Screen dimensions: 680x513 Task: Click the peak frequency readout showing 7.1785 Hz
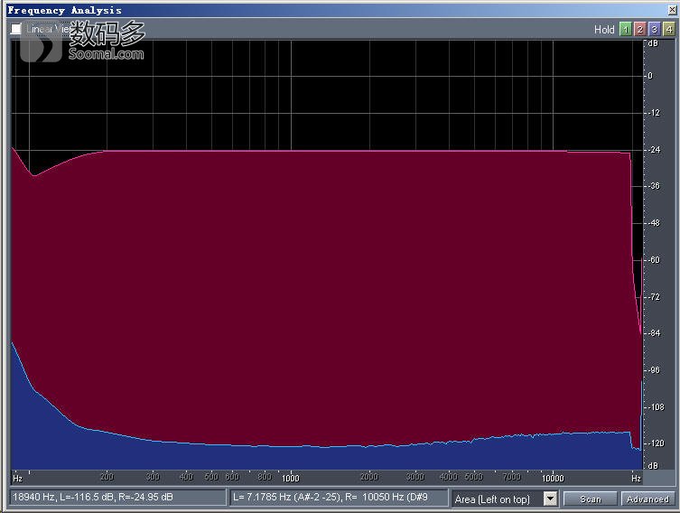[x=339, y=498]
